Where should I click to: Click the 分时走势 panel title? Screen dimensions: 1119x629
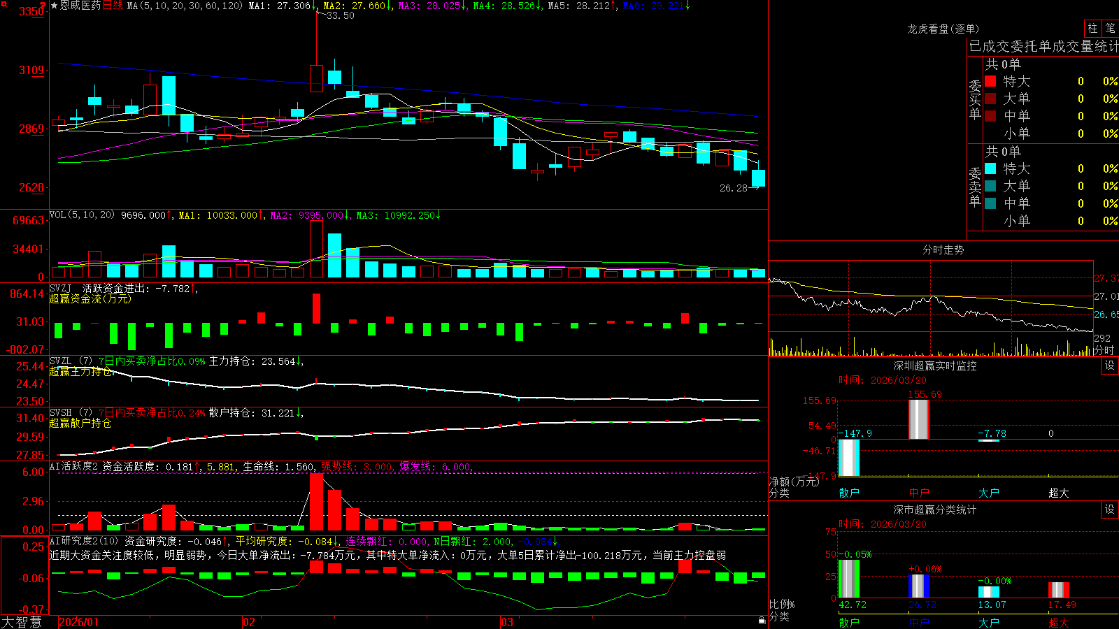click(943, 250)
